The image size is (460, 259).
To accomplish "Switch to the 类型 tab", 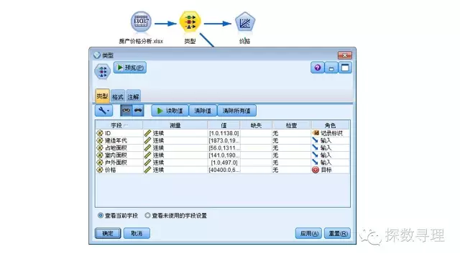I will 102,96.
